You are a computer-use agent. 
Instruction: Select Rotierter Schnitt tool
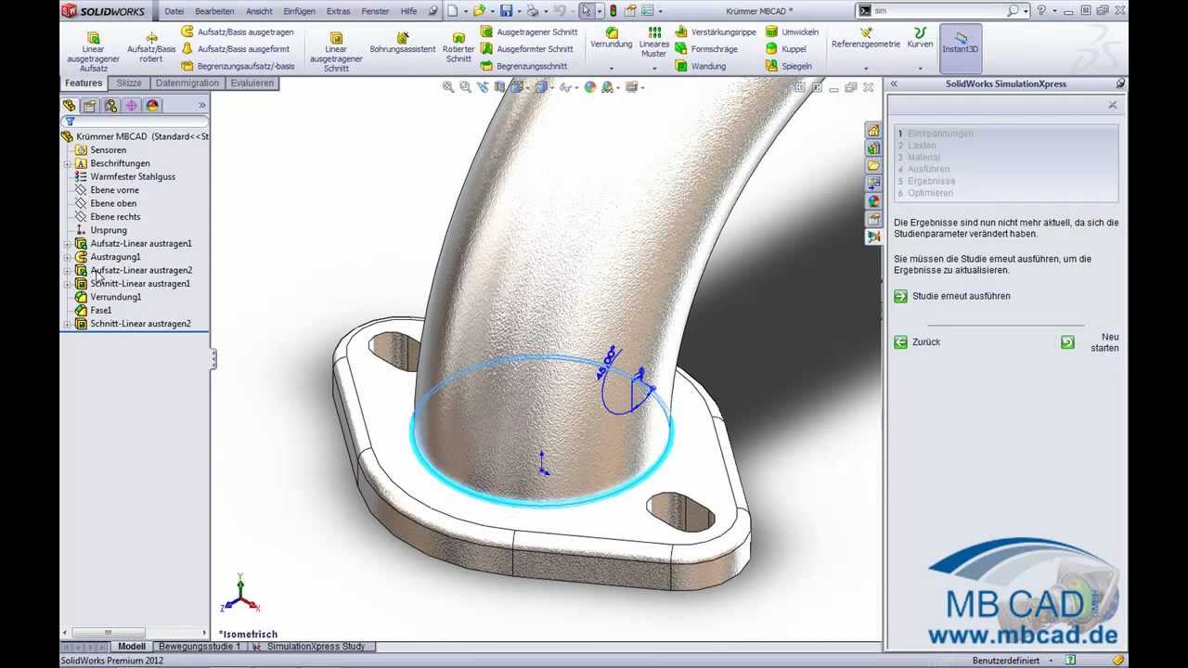(458, 48)
